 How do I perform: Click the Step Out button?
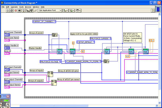coord(35,10)
